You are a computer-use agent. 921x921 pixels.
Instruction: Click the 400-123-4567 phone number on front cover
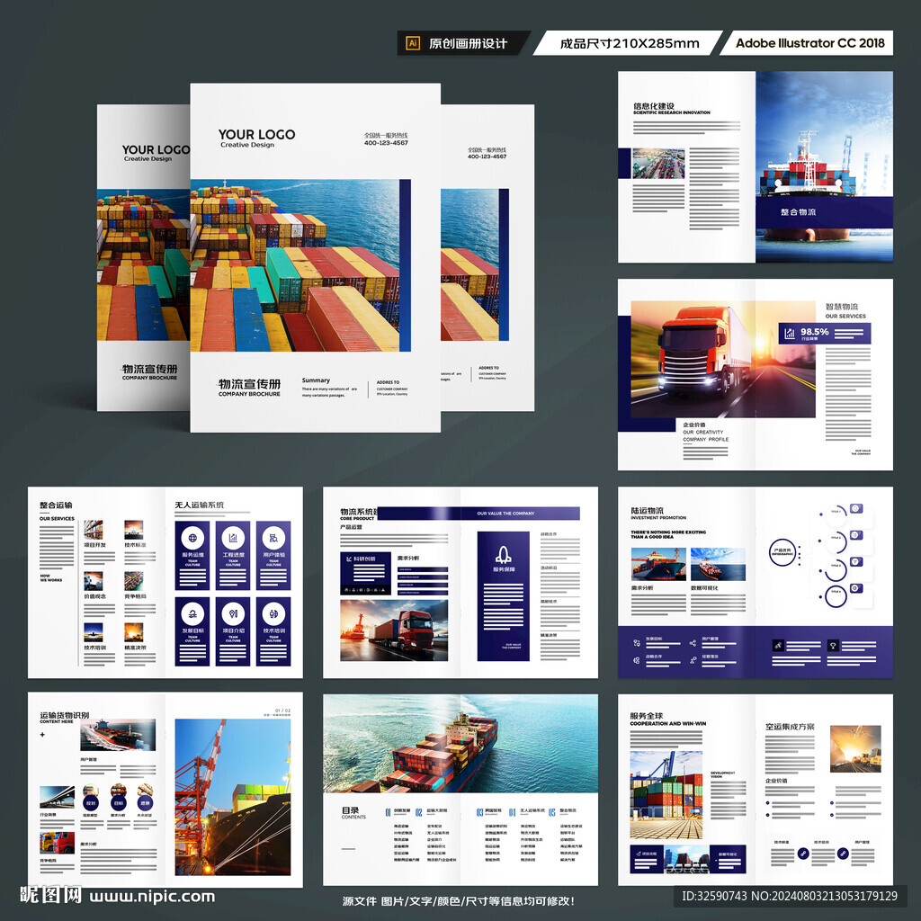386,143
